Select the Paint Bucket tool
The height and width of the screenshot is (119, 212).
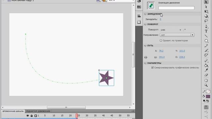206,65
